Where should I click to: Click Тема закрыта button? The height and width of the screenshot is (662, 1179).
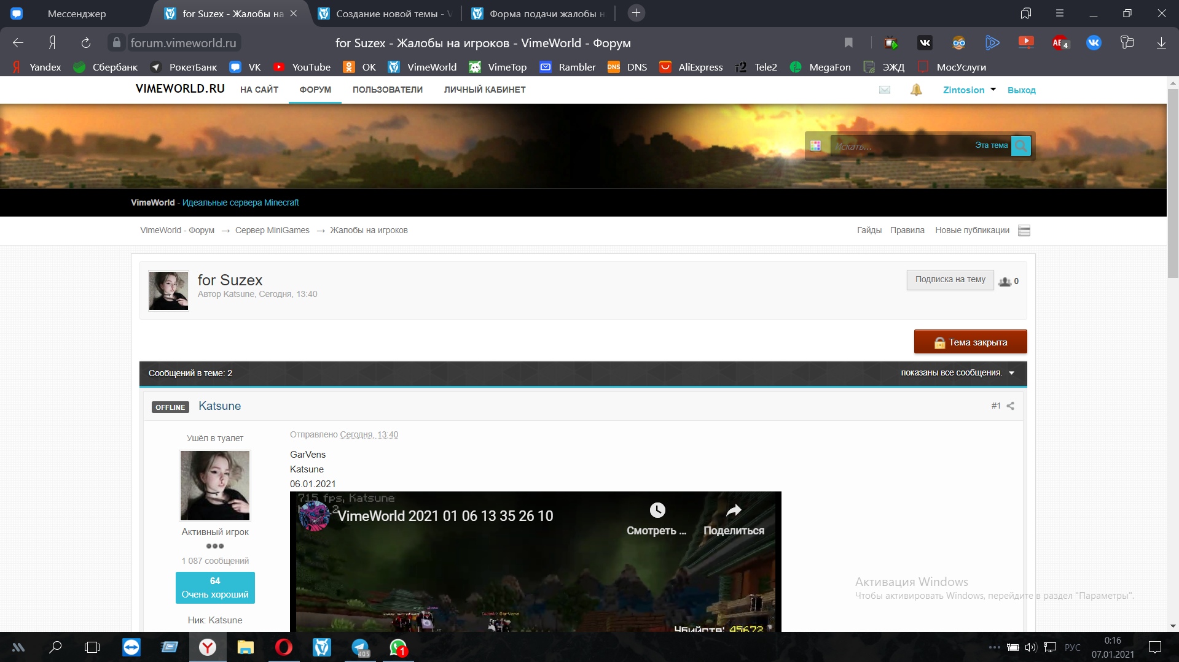click(x=970, y=342)
